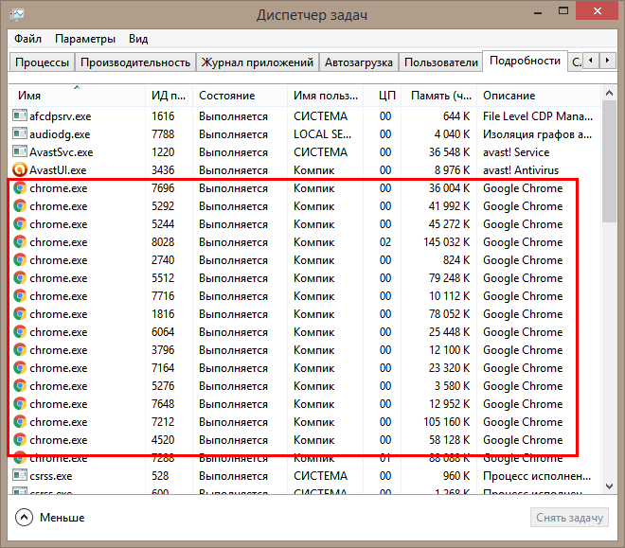625x548 pixels.
Task: Open the Вид menu
Action: 138,39
